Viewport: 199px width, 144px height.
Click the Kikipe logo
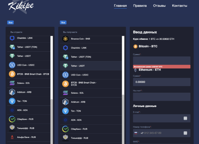click(x=21, y=6)
